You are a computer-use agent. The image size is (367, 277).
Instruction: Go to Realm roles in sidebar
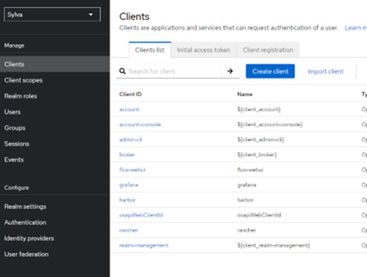pos(20,96)
